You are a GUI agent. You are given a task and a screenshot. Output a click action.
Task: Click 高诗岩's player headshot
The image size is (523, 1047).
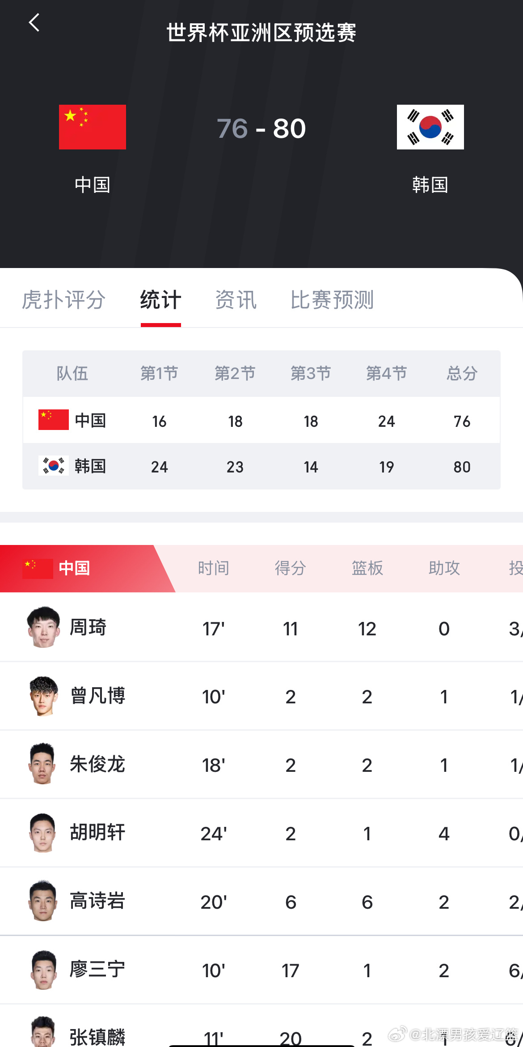42,901
